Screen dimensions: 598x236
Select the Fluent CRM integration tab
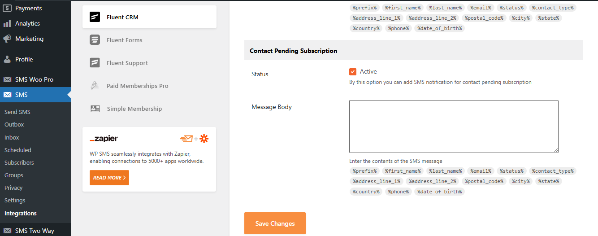[149, 17]
